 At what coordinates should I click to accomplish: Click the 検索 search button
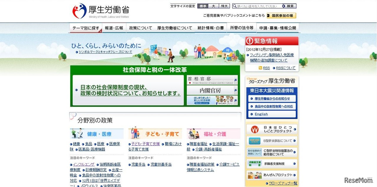pyautogui.click(x=288, y=6)
